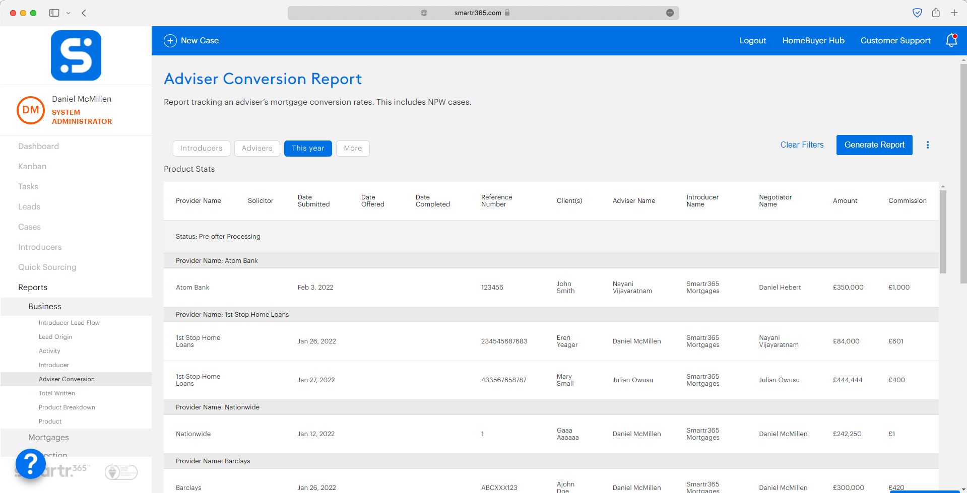Click the page vertical scrollbar
Viewport: 967px width, 493px height.
tap(963, 174)
